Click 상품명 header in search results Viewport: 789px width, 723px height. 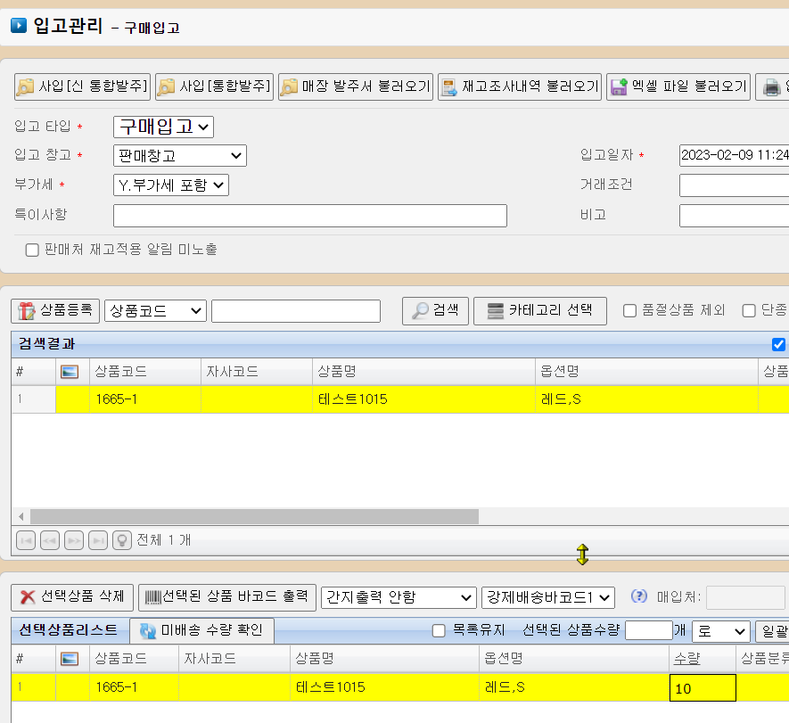(x=423, y=372)
